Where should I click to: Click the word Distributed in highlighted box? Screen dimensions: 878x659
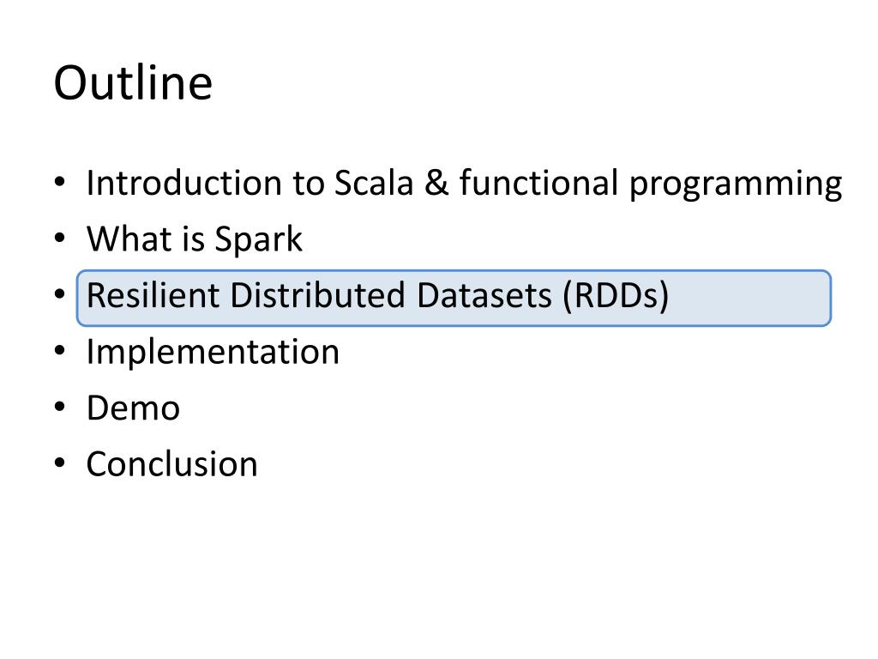point(317,295)
